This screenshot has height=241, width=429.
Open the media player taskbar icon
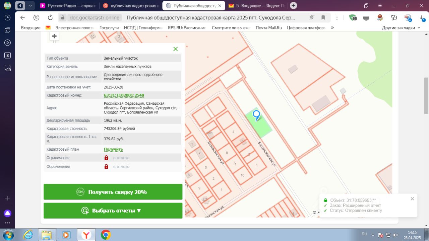click(x=66, y=235)
